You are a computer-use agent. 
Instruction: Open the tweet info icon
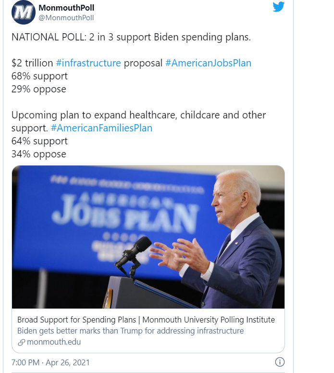[279, 362]
